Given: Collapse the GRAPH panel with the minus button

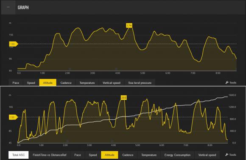Looking at the screenshot, I should 8,7.
